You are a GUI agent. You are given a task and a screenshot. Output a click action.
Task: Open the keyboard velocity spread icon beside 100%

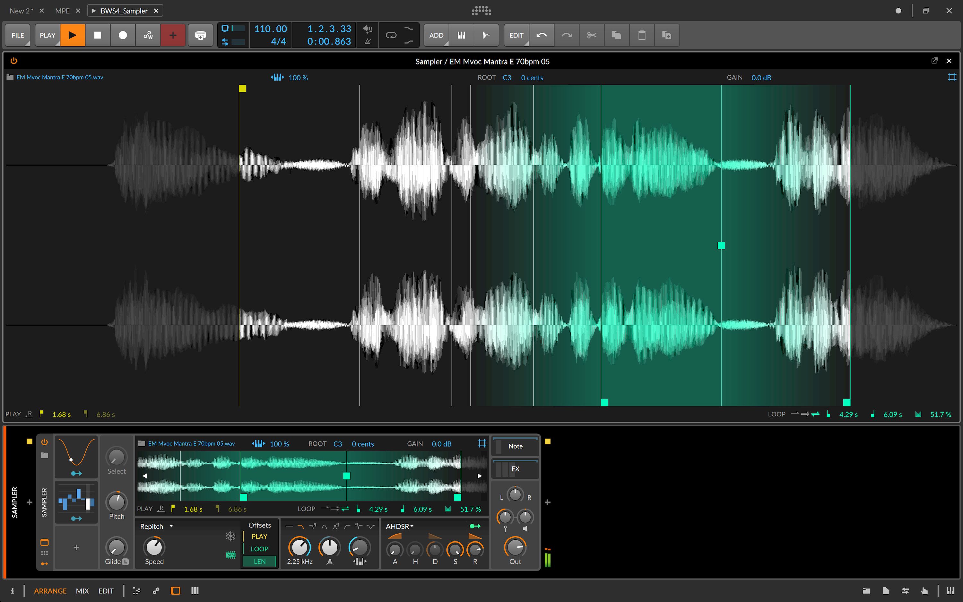pos(277,77)
